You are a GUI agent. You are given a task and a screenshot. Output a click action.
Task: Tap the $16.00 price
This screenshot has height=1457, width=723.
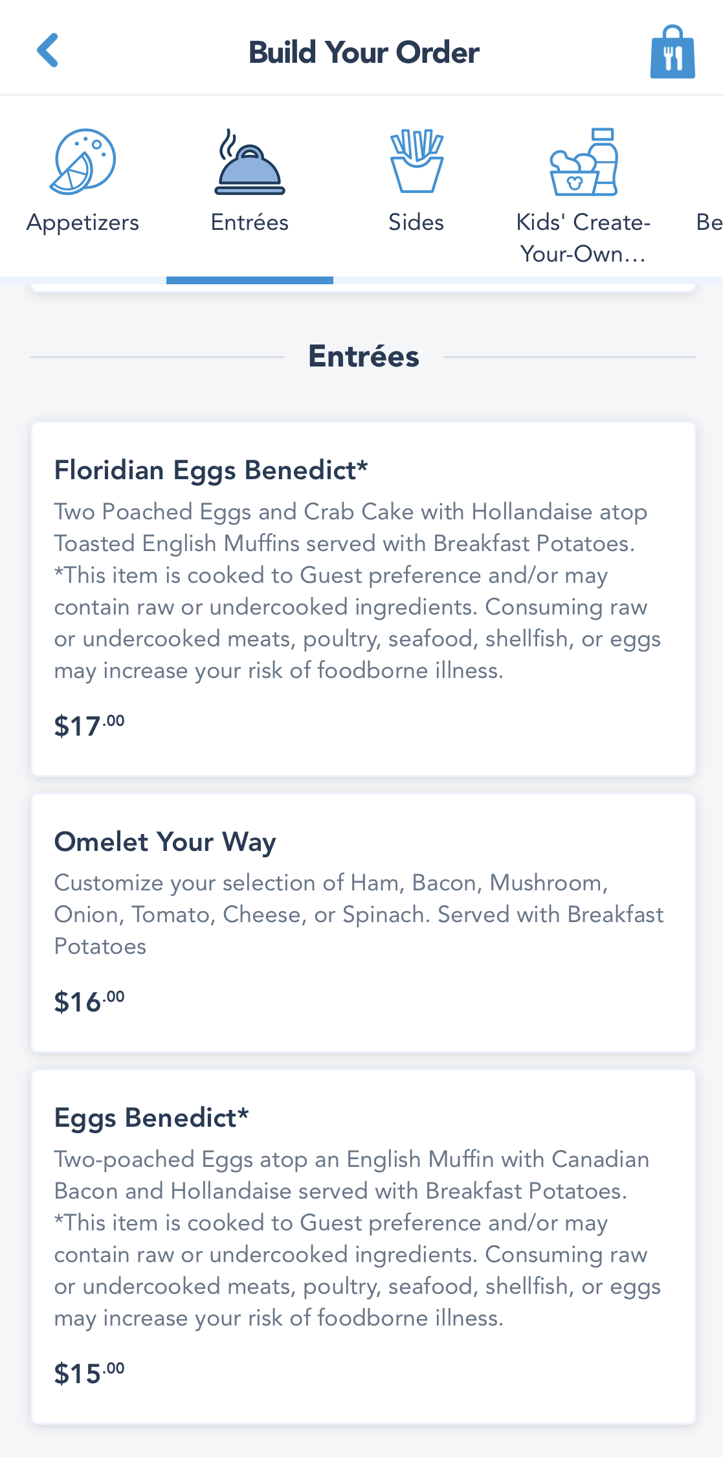point(89,1002)
